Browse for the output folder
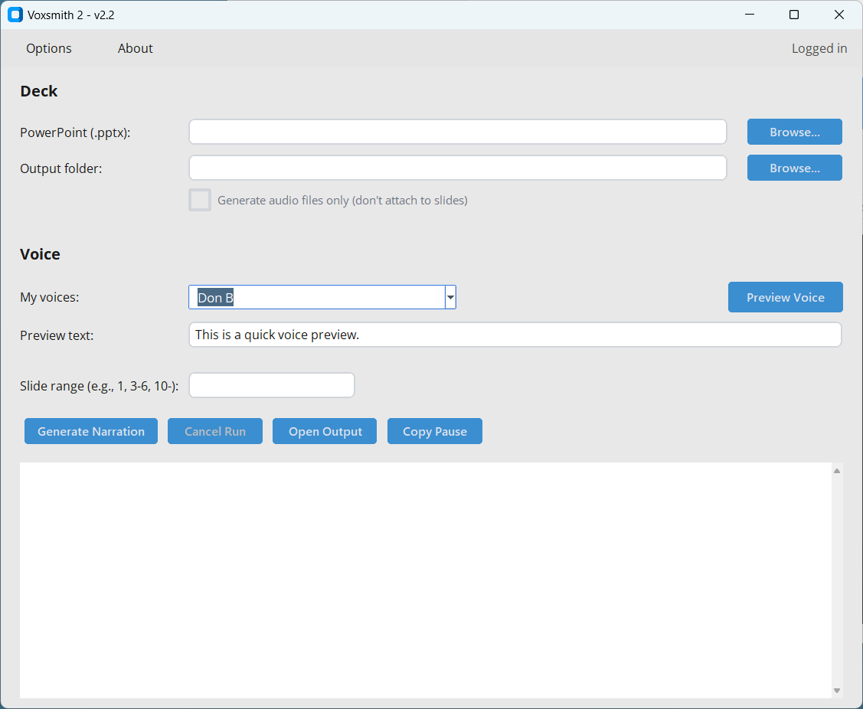Screen dimensions: 863x709 click(794, 168)
